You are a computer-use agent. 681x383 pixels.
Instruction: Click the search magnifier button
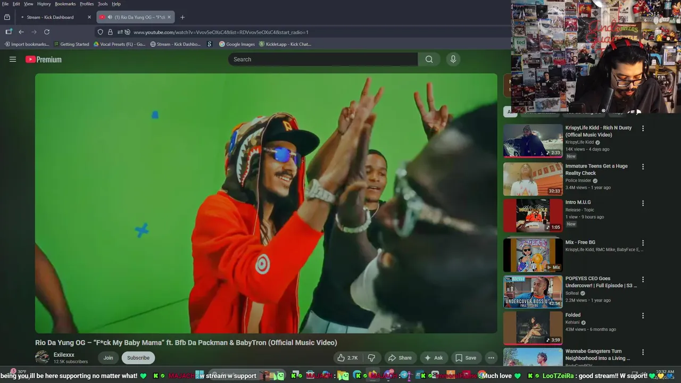pos(429,60)
